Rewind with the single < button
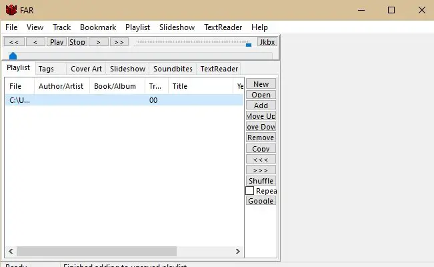 click(35, 42)
